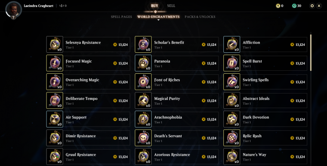Select the Affliction enchantment icon

point(231,44)
